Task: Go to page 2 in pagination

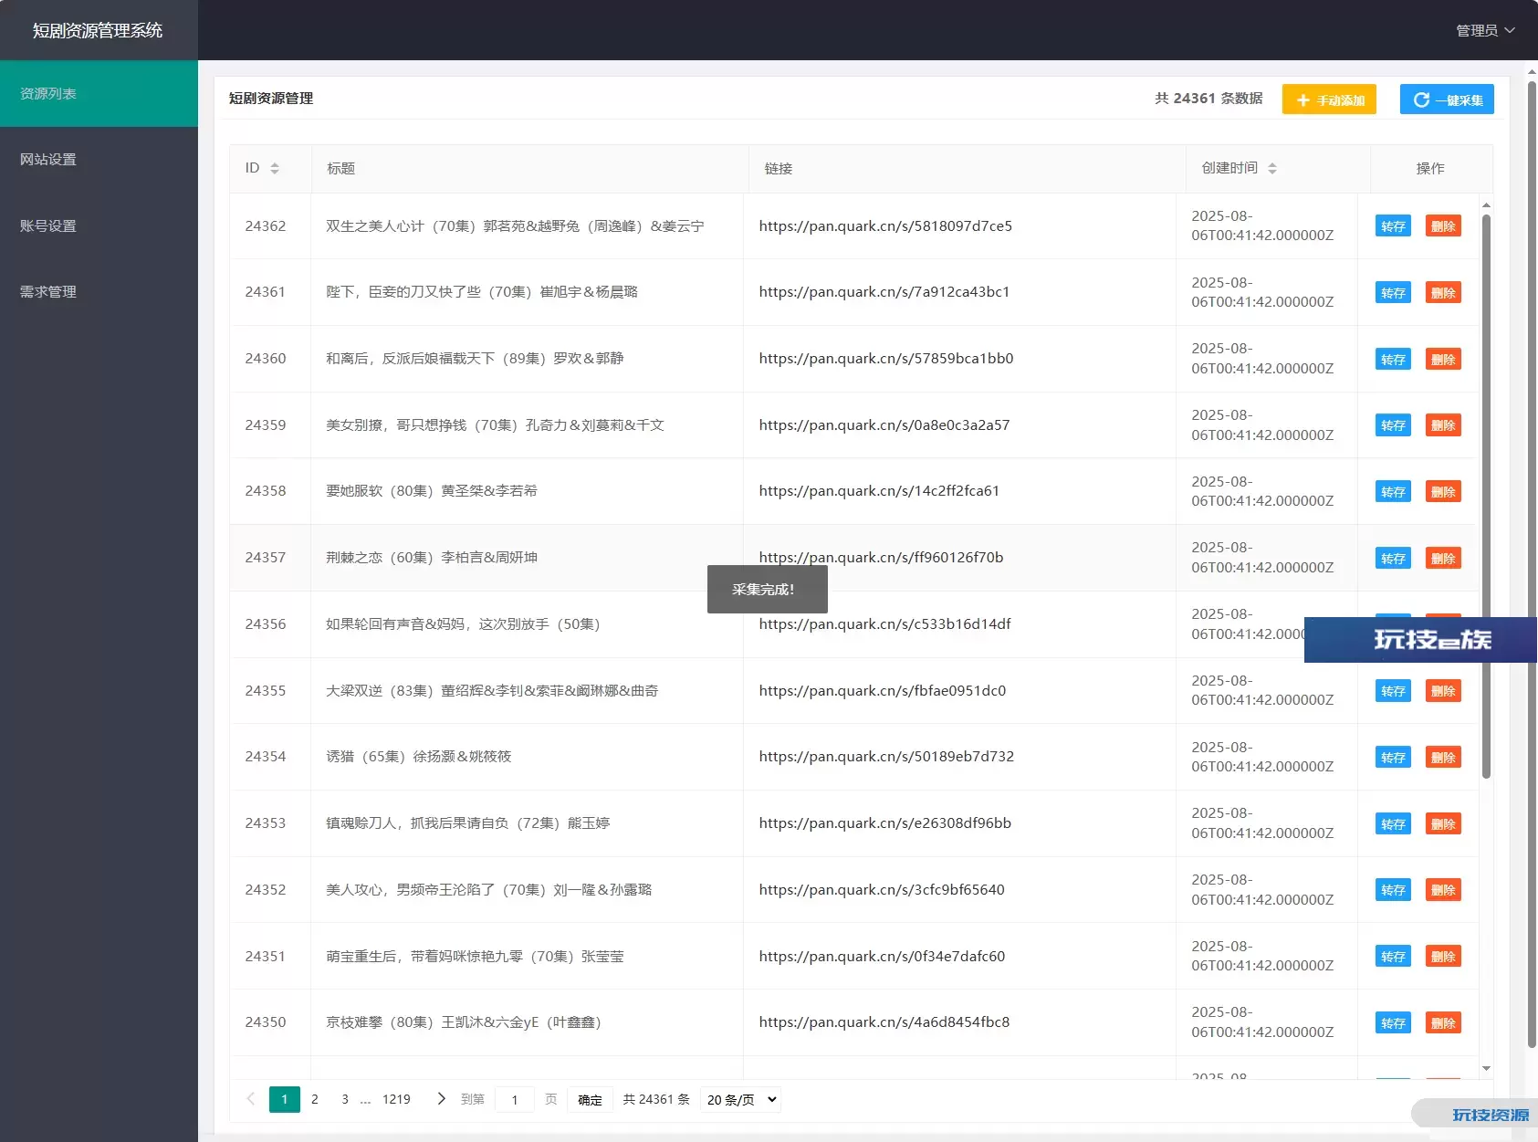Action: (x=315, y=1099)
